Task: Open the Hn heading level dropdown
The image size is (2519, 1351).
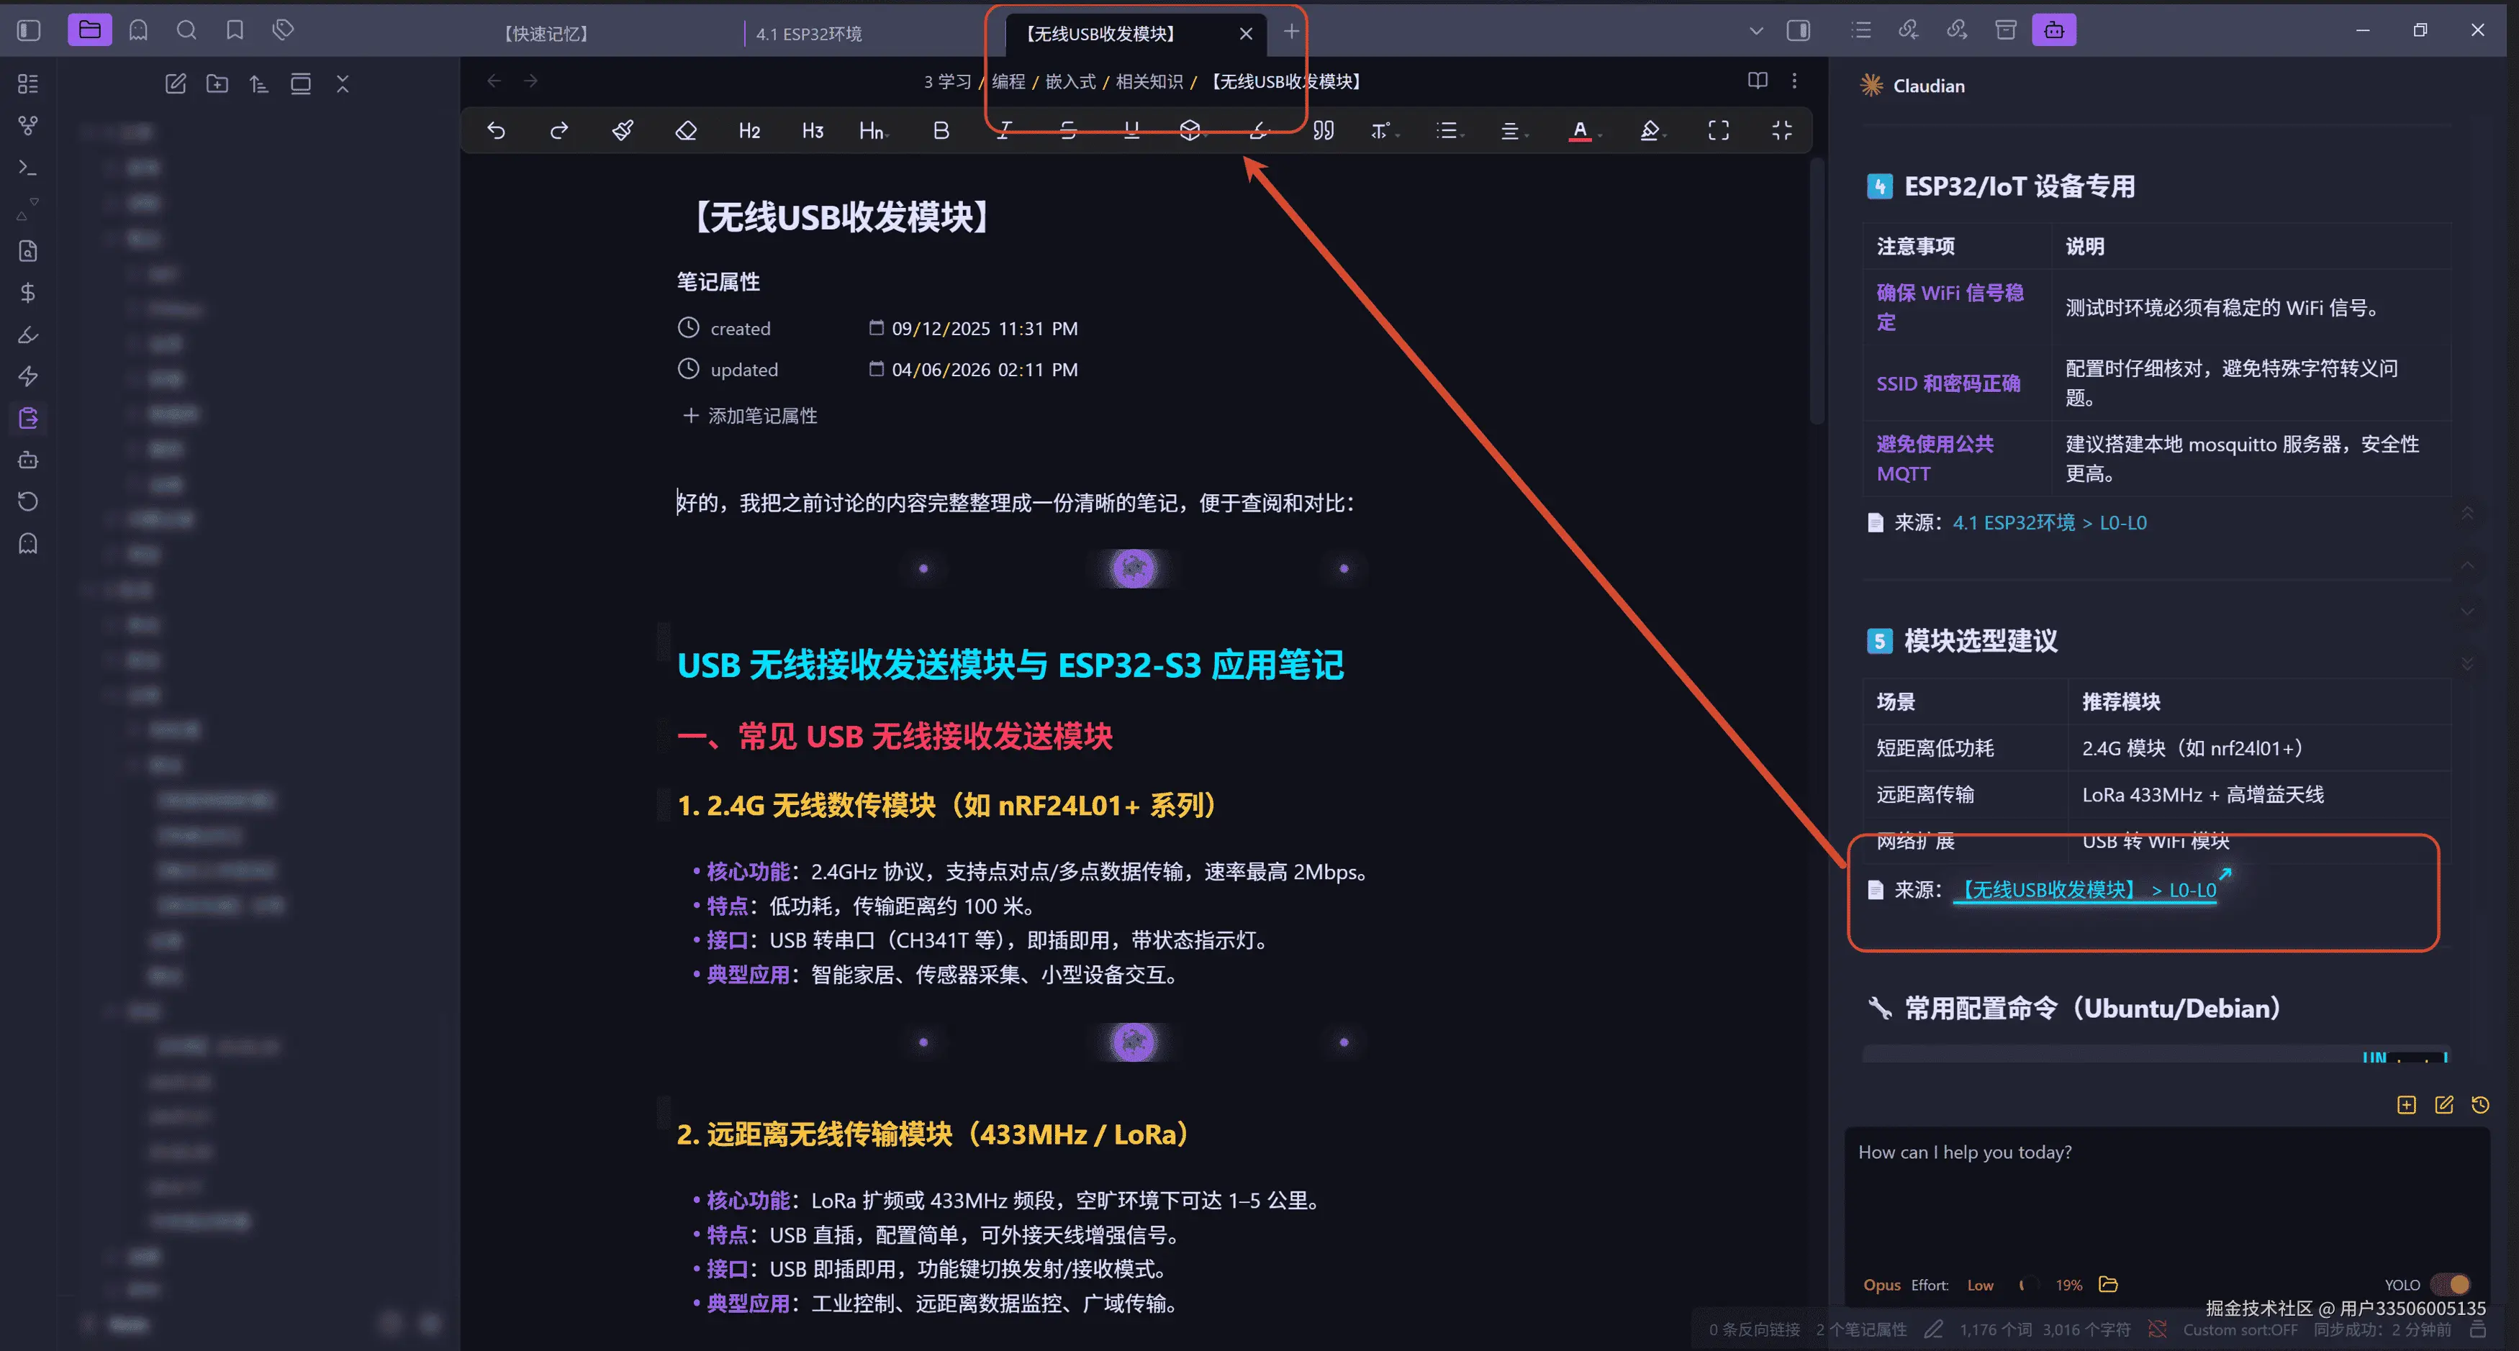Action: (873, 130)
